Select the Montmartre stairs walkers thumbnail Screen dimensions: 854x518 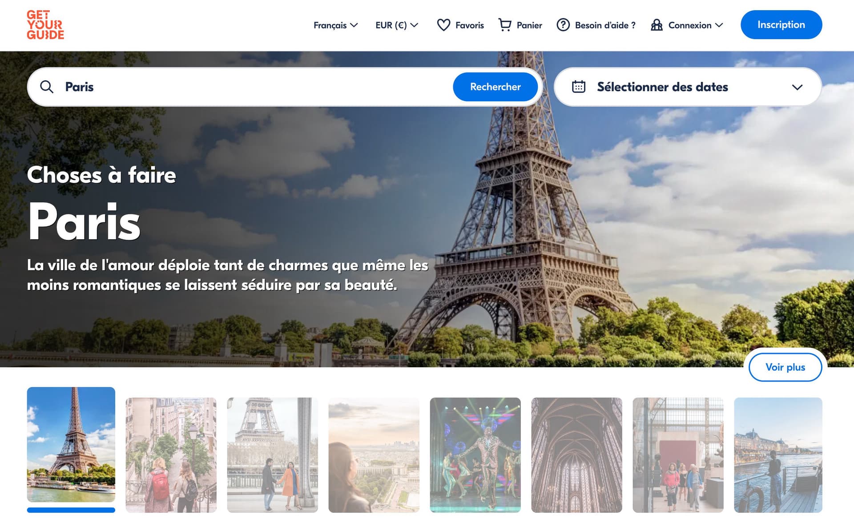point(171,455)
